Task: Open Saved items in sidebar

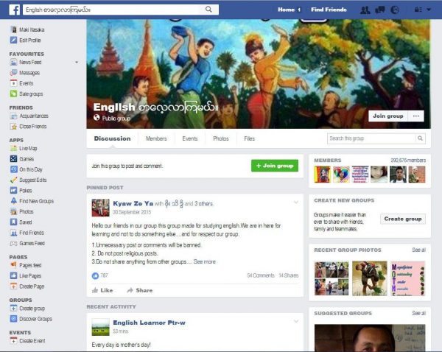Action: tap(21, 222)
